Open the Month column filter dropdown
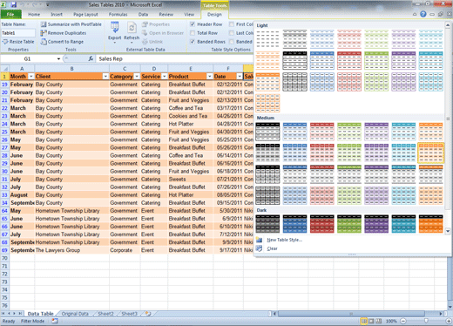The height and width of the screenshot is (326, 453). tap(30, 77)
